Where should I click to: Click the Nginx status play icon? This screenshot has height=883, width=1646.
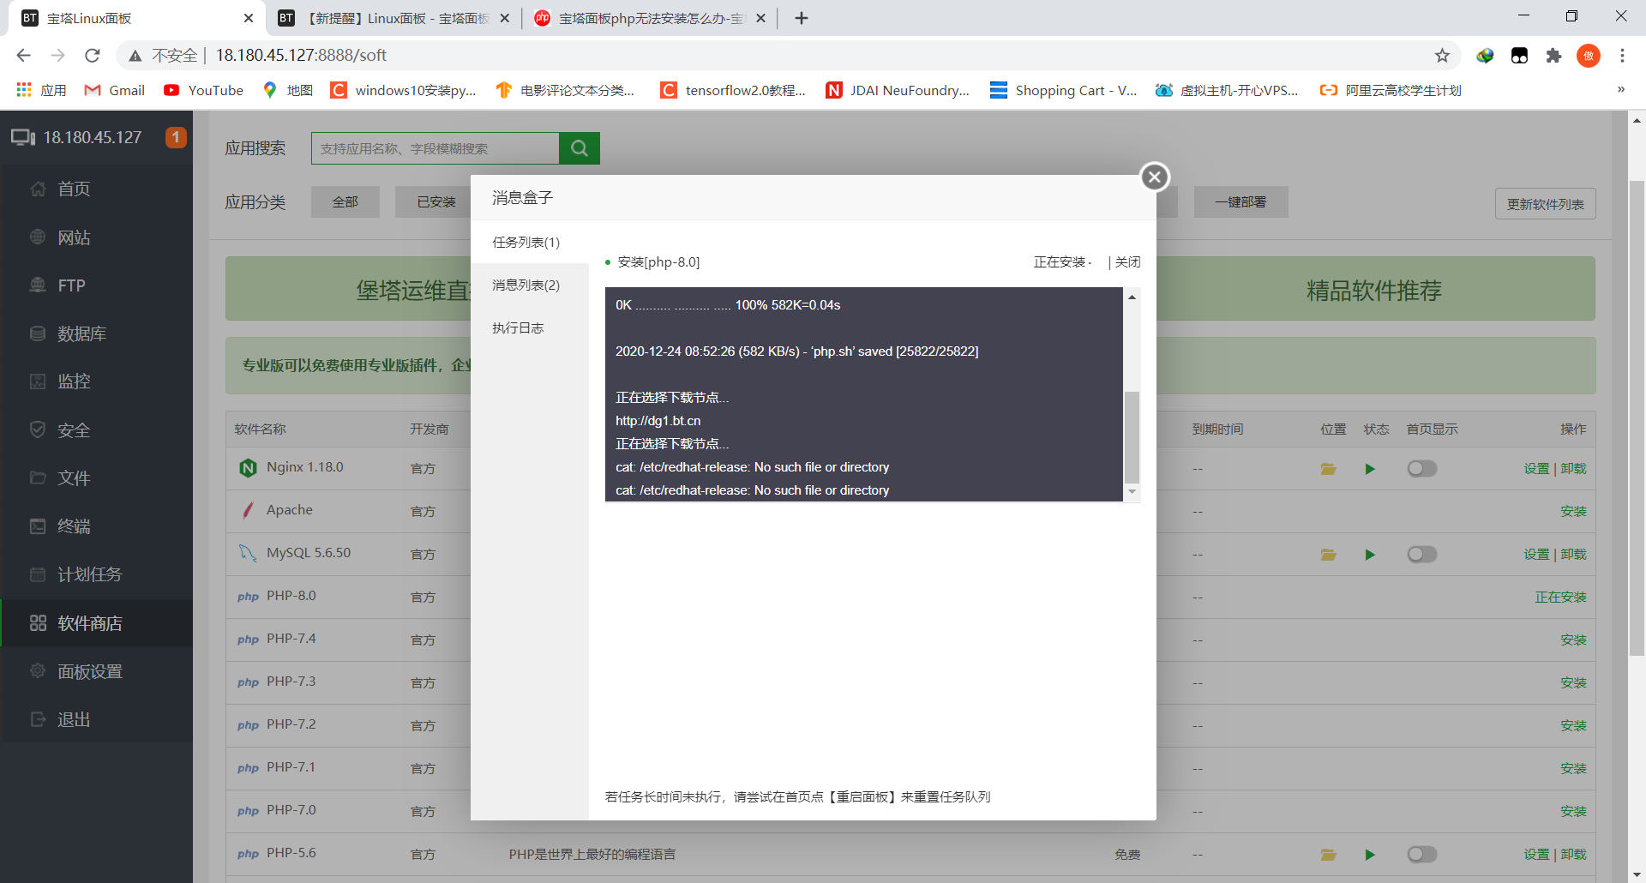(x=1370, y=469)
